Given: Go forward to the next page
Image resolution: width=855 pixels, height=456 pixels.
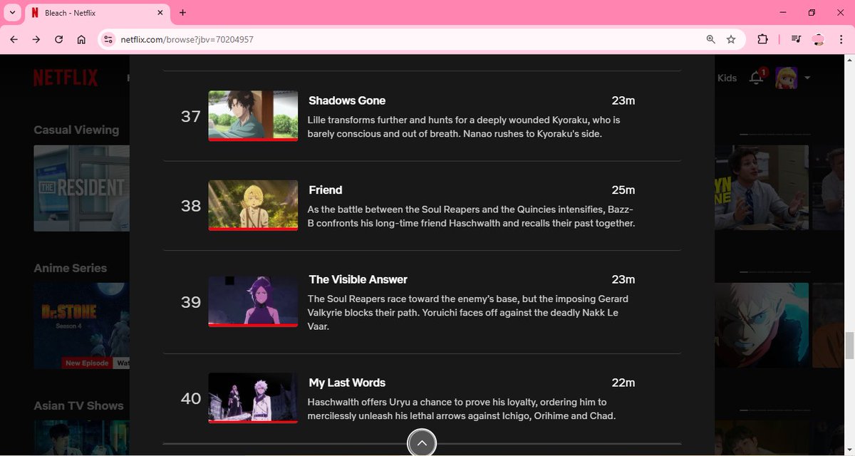Looking at the screenshot, I should coord(36,39).
